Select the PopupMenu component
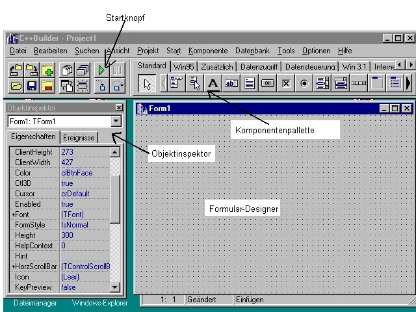This screenshot has width=416, height=312. (x=195, y=84)
